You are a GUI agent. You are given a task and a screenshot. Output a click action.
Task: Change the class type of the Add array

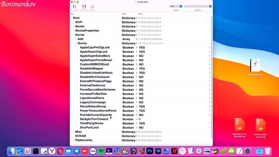(x=136, y=39)
